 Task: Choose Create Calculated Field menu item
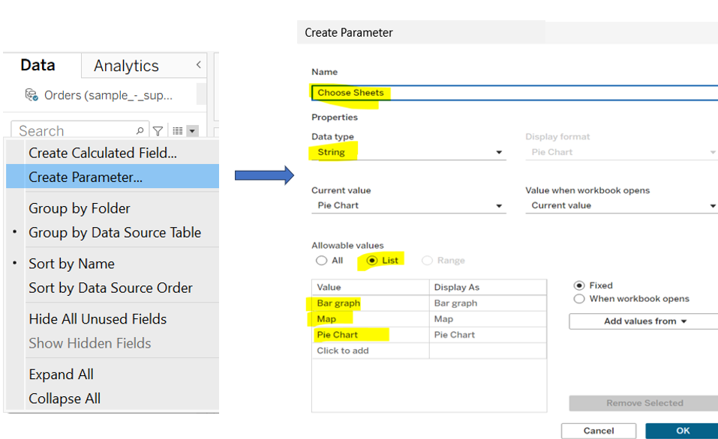point(103,153)
